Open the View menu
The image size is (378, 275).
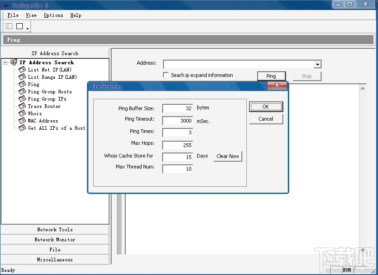click(31, 15)
